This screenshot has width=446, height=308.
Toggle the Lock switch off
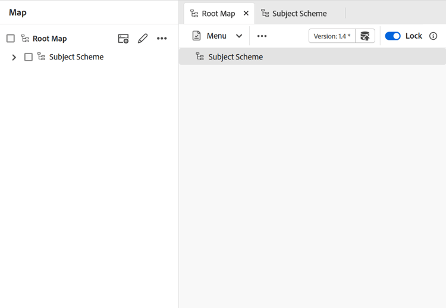(392, 36)
